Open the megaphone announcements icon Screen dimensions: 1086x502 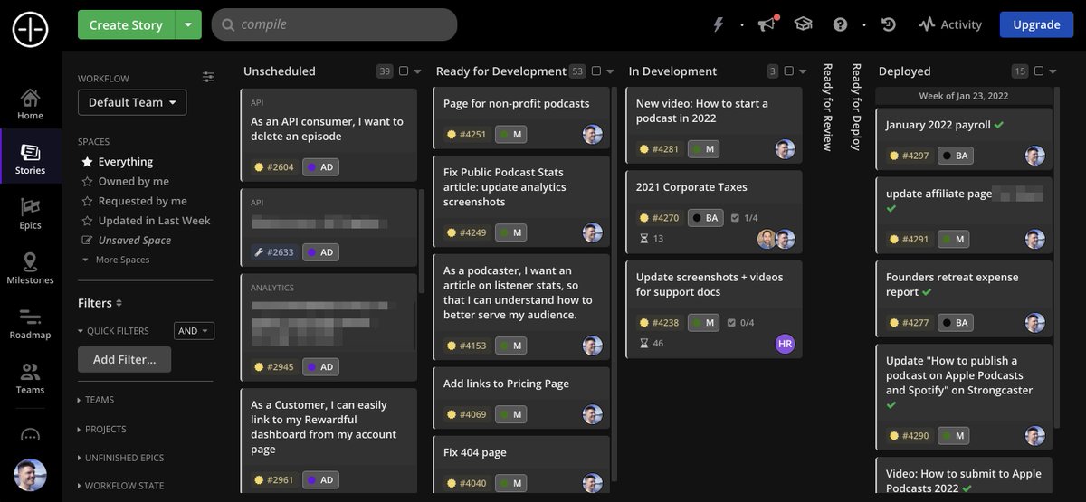pyautogui.click(x=767, y=24)
